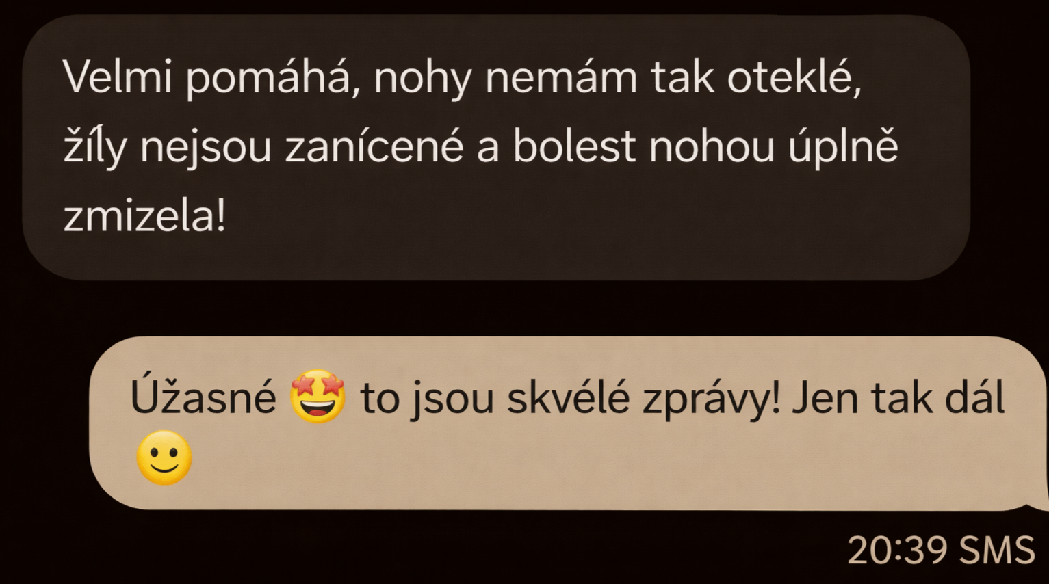Click the word nemám in the first line

[x=561, y=77]
